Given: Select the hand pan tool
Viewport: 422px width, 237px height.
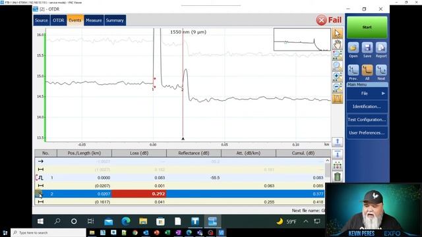Looking at the screenshot, I should pos(337,44).
